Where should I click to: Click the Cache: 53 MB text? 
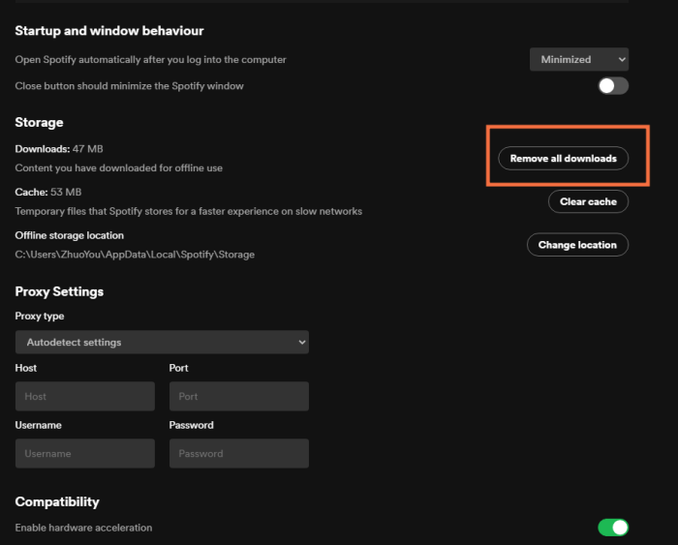point(48,192)
